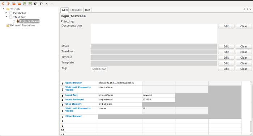Viewport: 253px width, 136px height.
Task: Select the Extlib Suit tree item
Action: click(x=20, y=13)
